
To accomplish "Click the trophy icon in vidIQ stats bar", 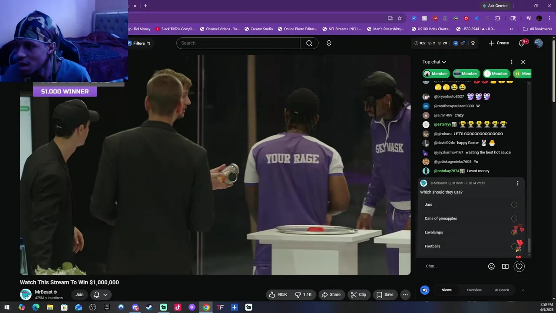I will [473, 43].
